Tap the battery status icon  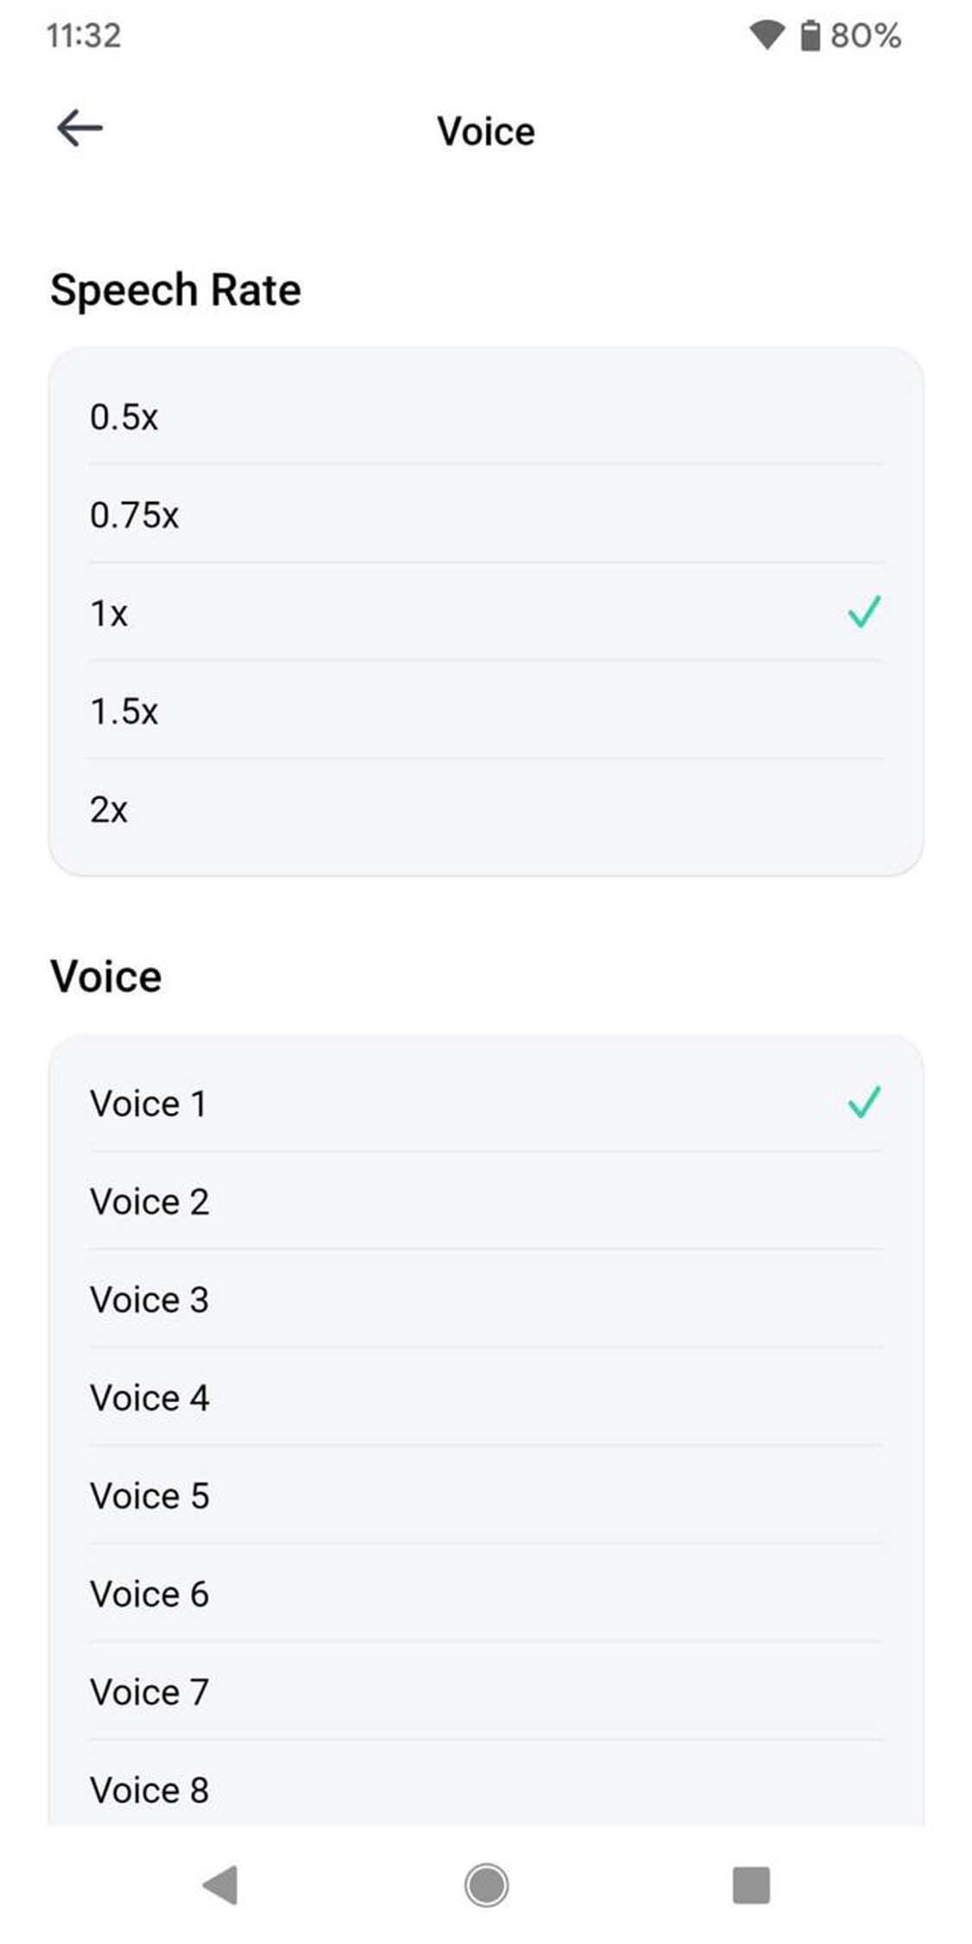[810, 35]
